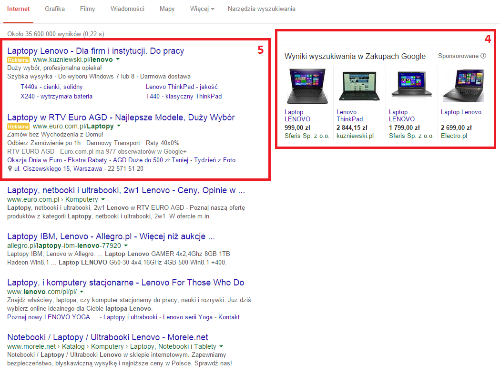Click the 999,00 zł laptop thumbnail
This screenshot has height=373, width=500.
(307, 86)
